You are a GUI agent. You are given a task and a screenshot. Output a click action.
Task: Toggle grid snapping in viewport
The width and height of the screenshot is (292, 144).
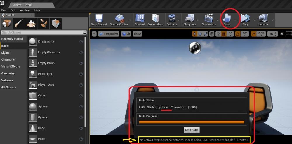224,34
